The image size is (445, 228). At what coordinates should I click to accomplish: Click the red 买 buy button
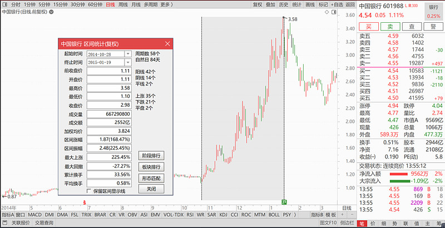[368, 27]
